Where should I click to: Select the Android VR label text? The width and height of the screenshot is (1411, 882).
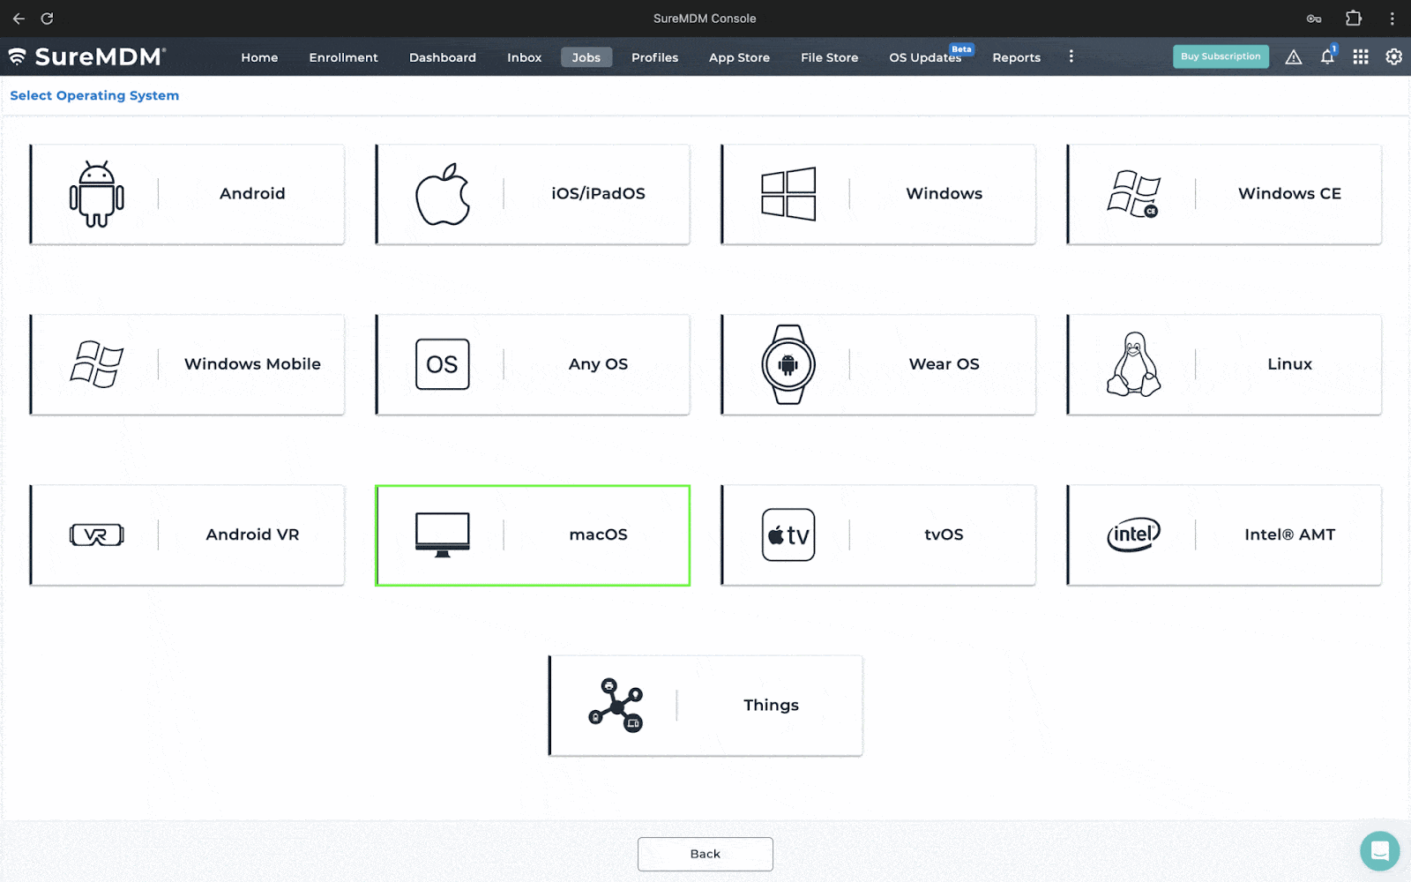coord(252,534)
